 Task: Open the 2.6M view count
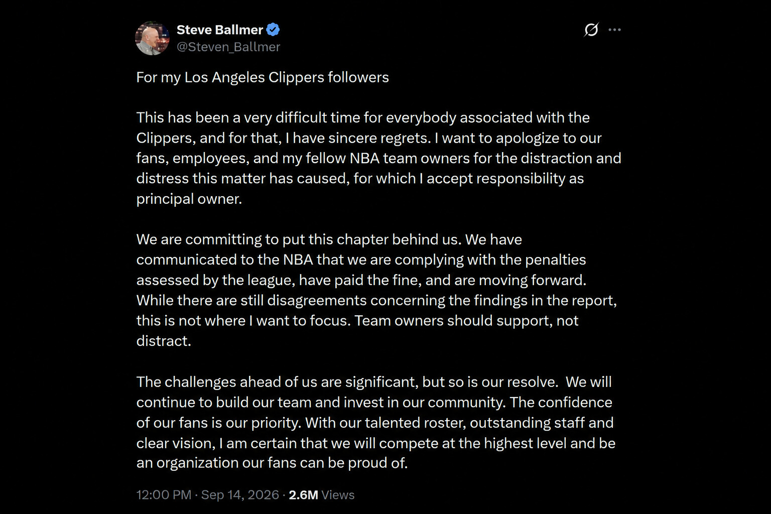point(303,495)
